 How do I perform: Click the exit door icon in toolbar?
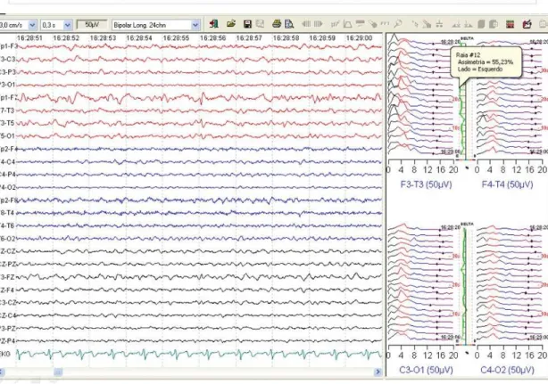(214, 24)
